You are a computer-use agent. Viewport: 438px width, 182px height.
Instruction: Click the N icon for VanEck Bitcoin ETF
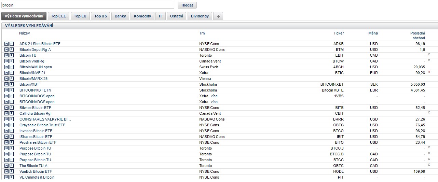6,171
